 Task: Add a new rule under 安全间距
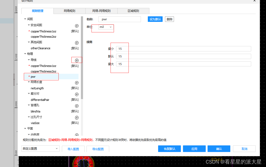pos(77,26)
